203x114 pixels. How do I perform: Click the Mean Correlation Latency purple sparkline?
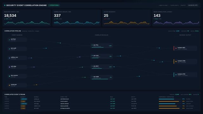coord(176,23)
